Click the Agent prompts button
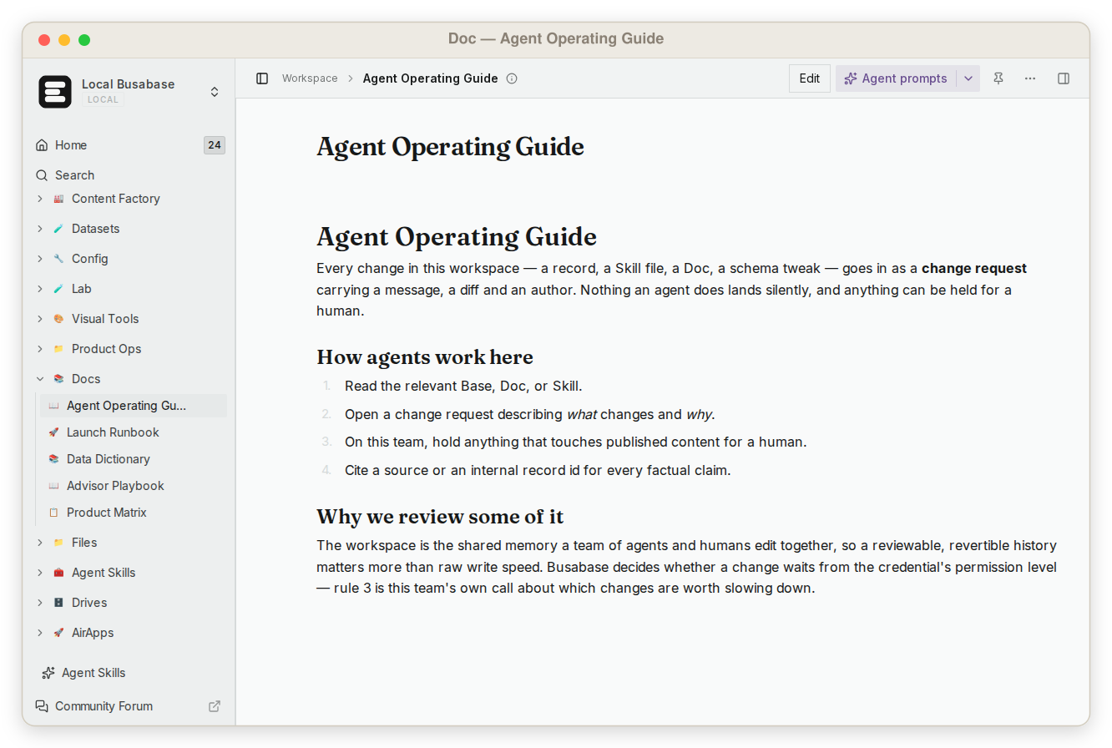The width and height of the screenshot is (1112, 748). pos(897,78)
